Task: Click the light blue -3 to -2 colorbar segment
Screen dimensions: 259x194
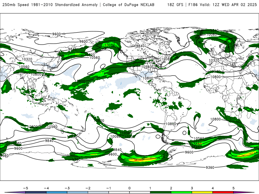Action: 77,192
